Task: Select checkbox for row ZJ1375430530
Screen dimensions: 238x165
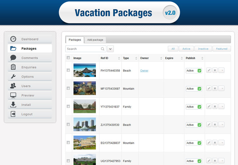Action: [x=68, y=124]
